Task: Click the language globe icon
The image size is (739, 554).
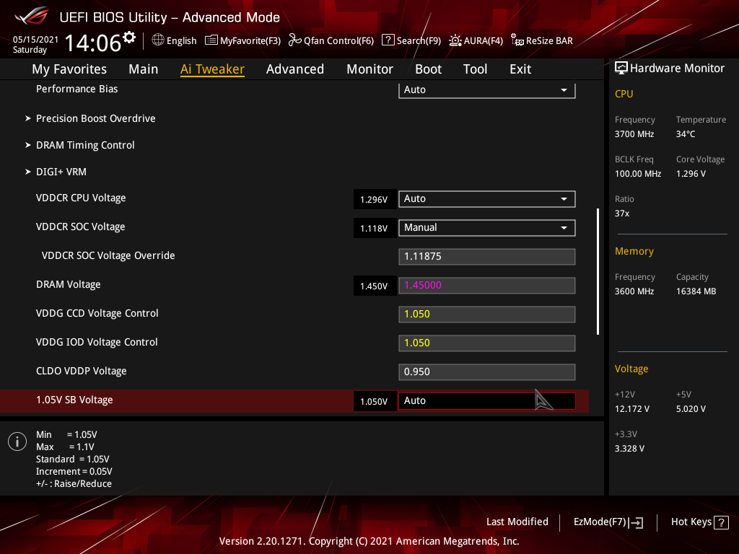Action: [158, 40]
